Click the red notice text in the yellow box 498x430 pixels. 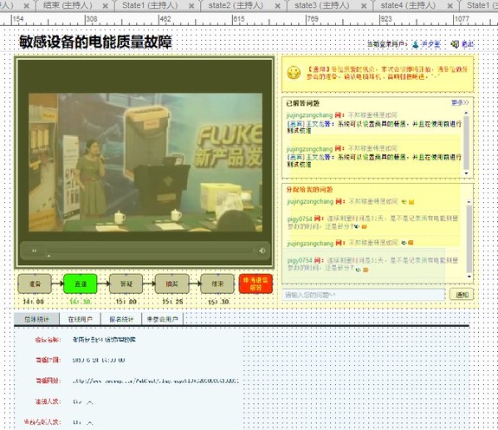[387, 73]
